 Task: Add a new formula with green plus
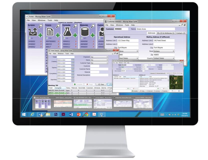click(75, 35)
